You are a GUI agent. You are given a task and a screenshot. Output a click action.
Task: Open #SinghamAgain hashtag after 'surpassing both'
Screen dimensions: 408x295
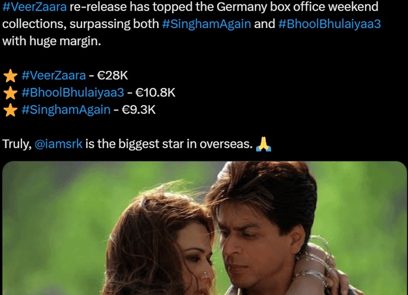point(207,24)
